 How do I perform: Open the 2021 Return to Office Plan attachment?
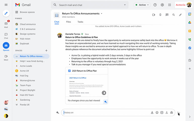tap(84, 71)
